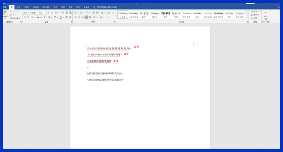Click the character shading icon
The image size is (283, 152).
[66, 17]
